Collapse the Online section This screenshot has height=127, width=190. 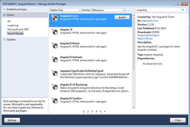pyautogui.click(x=4, y=15)
